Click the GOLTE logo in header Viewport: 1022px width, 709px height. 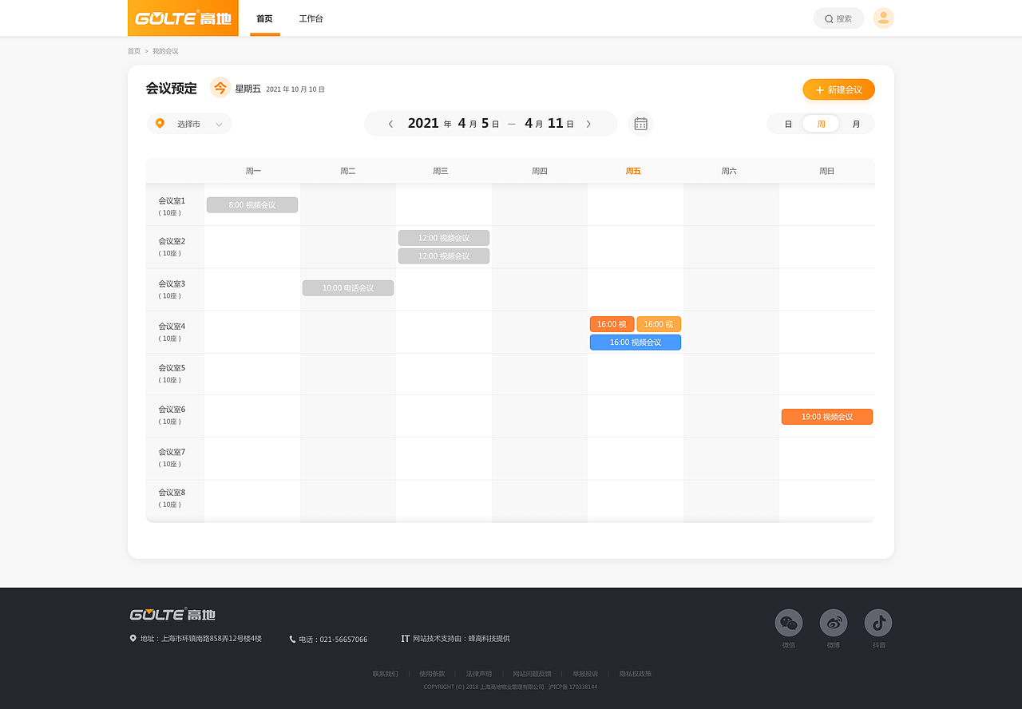click(183, 18)
